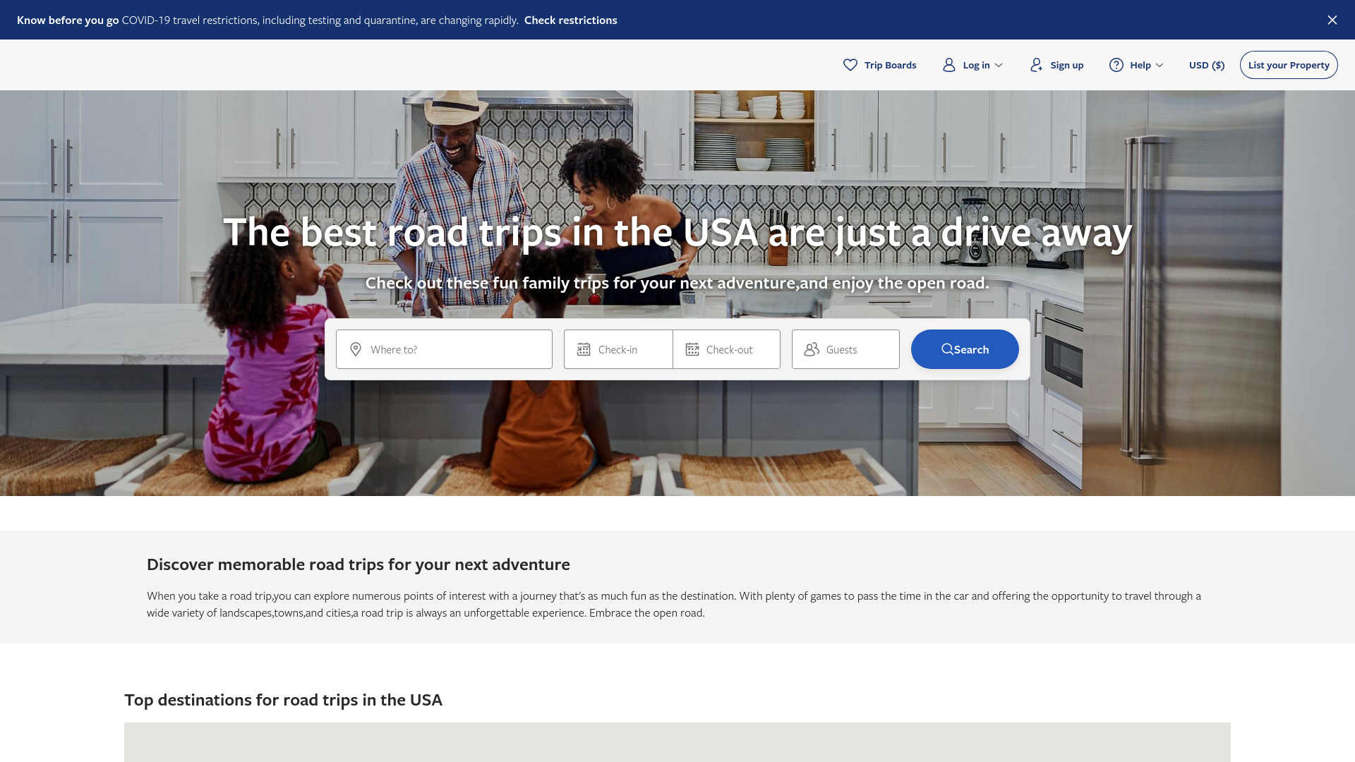This screenshot has width=1355, height=762.
Task: Open the Guests selector field
Action: tap(845, 349)
